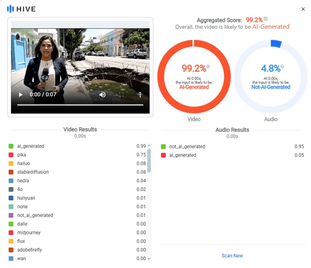Screen dimensions: 311x268
Task: Click the purple not_ai_generated video swatch
Action: point(11,215)
